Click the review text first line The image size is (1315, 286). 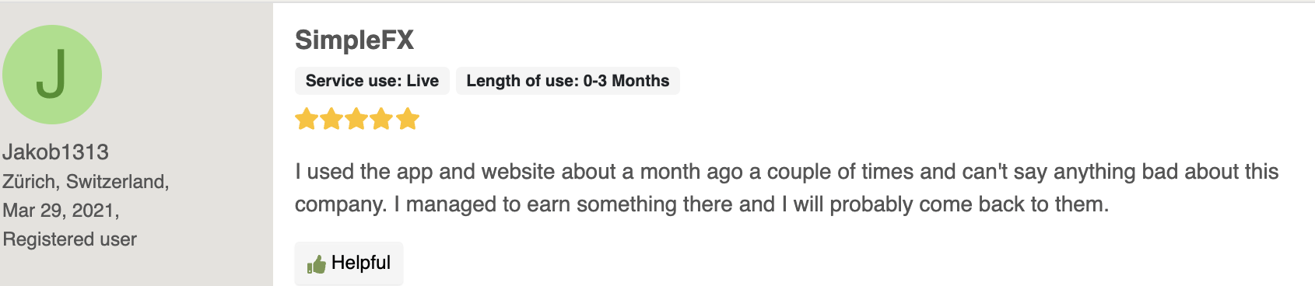pos(787,172)
